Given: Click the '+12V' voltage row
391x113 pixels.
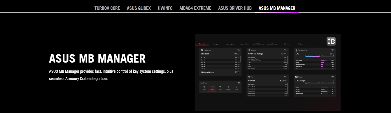Looking at the screenshot, I should coord(267,62).
